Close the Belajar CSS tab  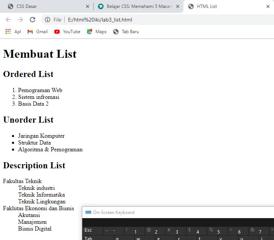pos(177,6)
